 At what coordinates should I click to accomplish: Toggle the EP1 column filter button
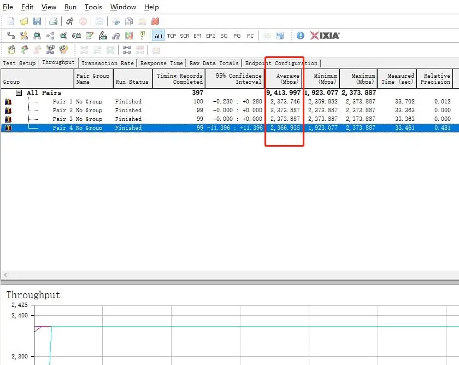198,36
